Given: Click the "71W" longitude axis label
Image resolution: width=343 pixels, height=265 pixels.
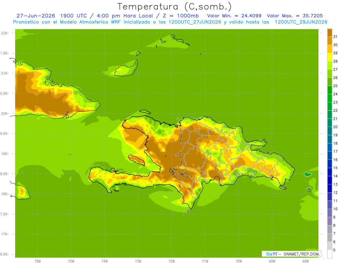Looking at the screenshot, I should pos(205,261).
